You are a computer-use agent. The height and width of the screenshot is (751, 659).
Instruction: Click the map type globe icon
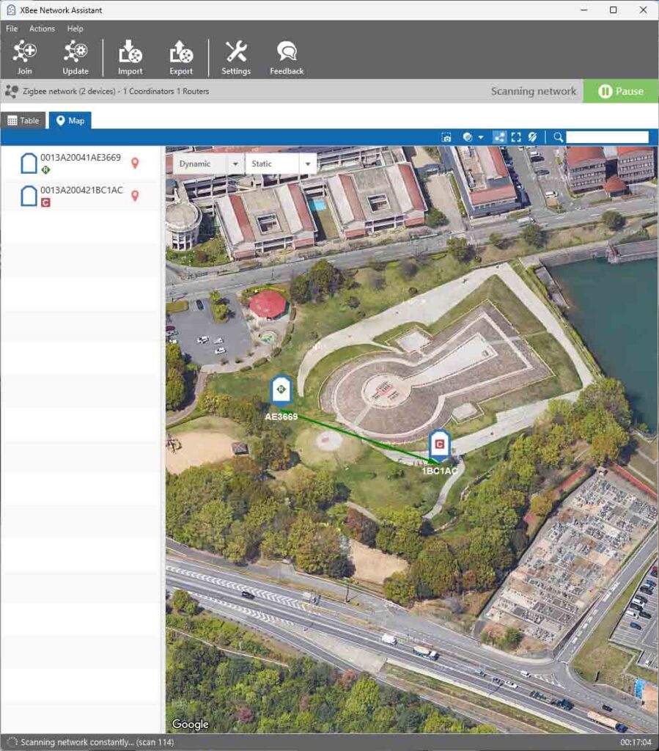point(468,137)
